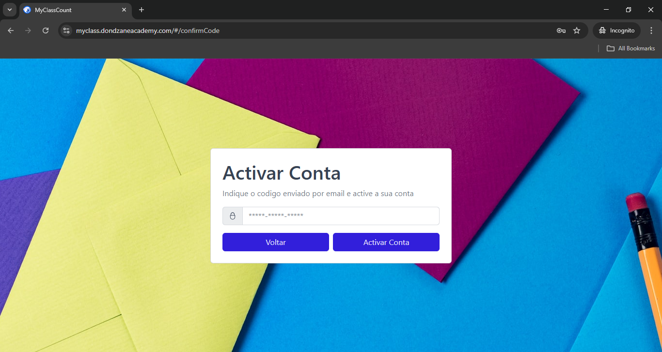
Task: Reload the current page
Action: pyautogui.click(x=46, y=31)
